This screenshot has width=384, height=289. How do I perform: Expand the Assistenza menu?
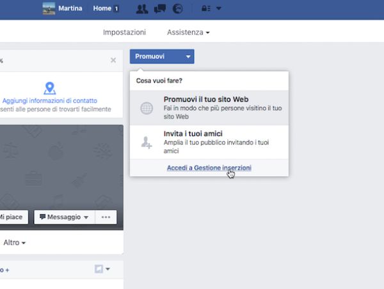pyautogui.click(x=188, y=33)
